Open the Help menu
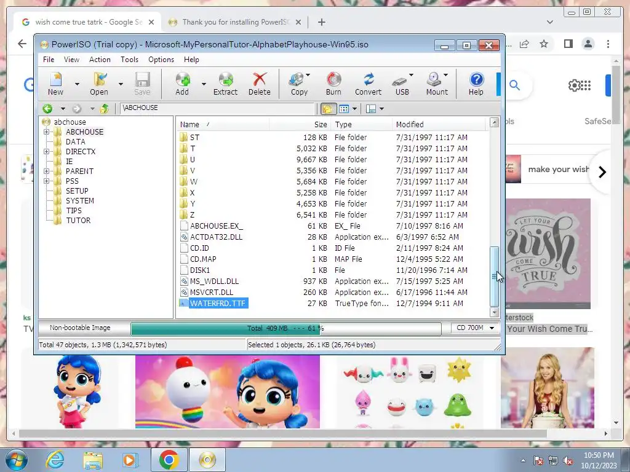 (191, 60)
